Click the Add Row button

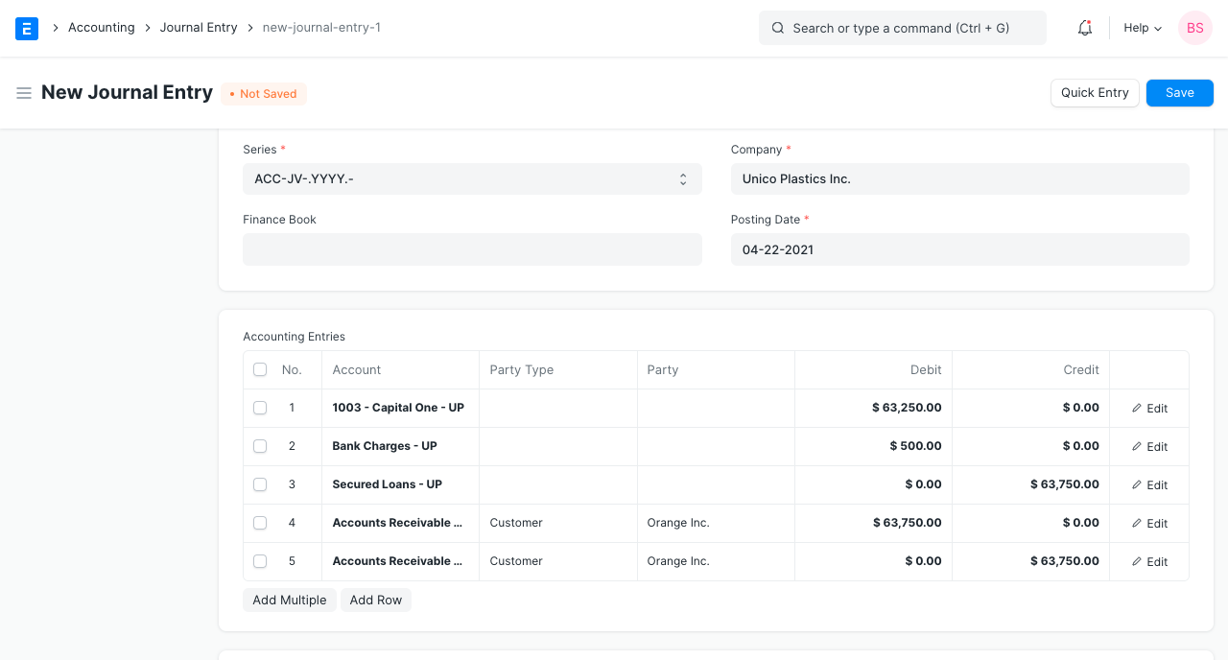375,600
